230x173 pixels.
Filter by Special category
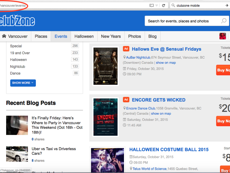coord(16,46)
